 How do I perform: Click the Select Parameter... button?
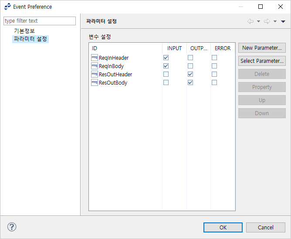pos(262,61)
